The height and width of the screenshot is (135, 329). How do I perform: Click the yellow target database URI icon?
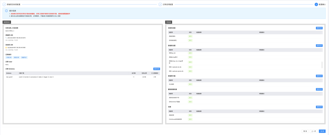[x=6, y=47]
